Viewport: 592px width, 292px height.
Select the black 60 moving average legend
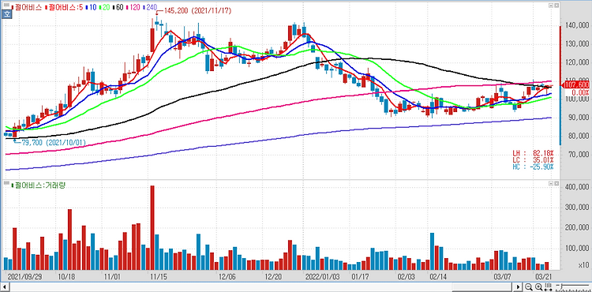(118, 7)
